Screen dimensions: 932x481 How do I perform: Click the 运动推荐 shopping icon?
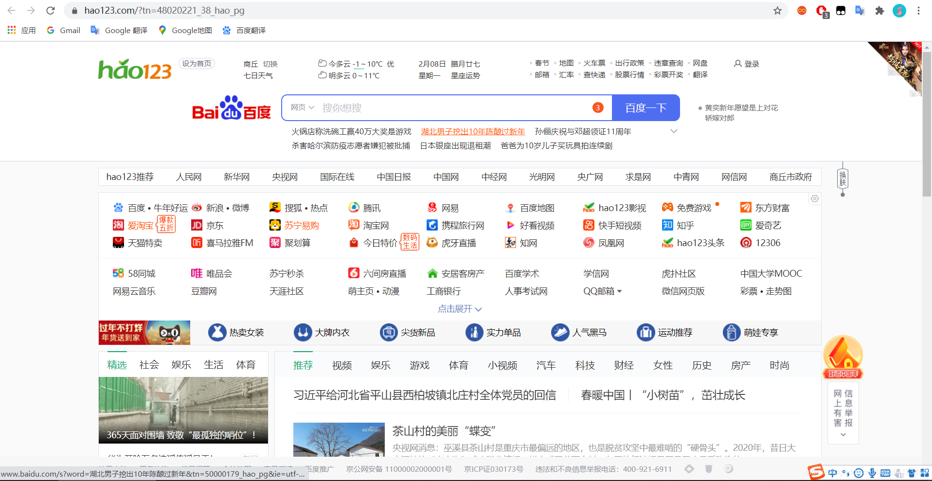pos(646,332)
